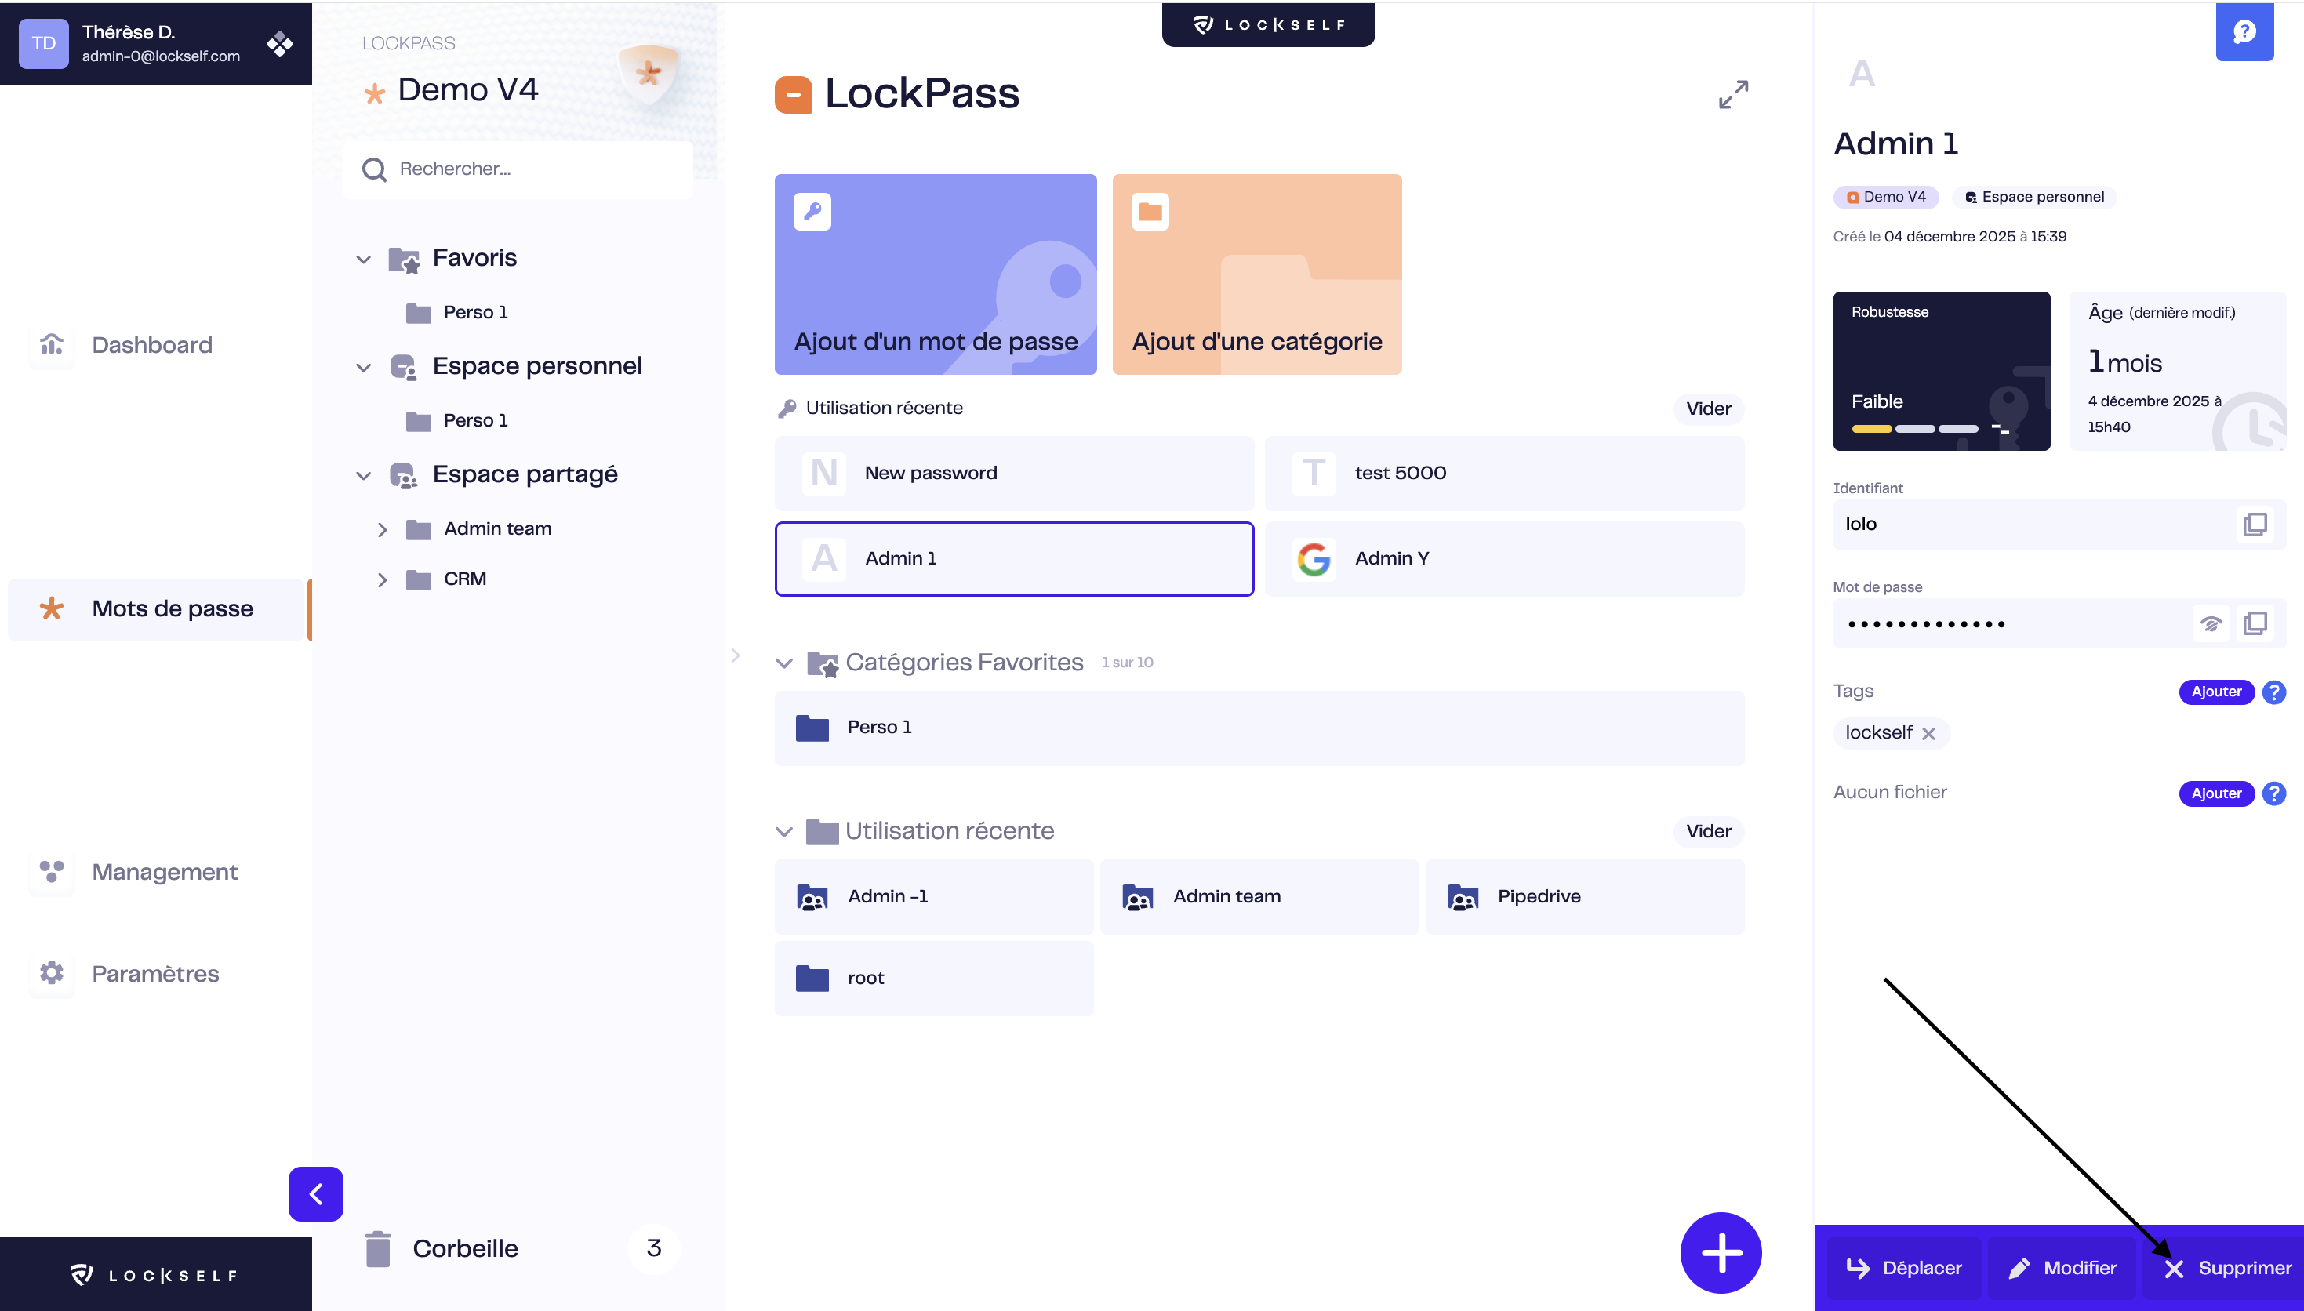Click Ajout d'un mot de passe card
This screenshot has width=2304, height=1311.
(x=936, y=274)
